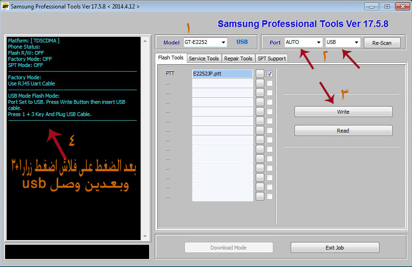The image size is (412, 267).
Task: Click the Exit Job button
Action: pyautogui.click(x=335, y=248)
